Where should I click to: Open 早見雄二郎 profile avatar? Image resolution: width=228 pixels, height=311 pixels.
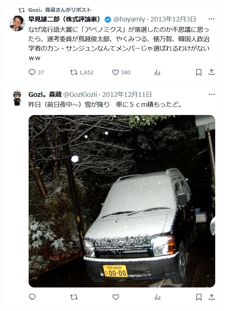tap(17, 23)
